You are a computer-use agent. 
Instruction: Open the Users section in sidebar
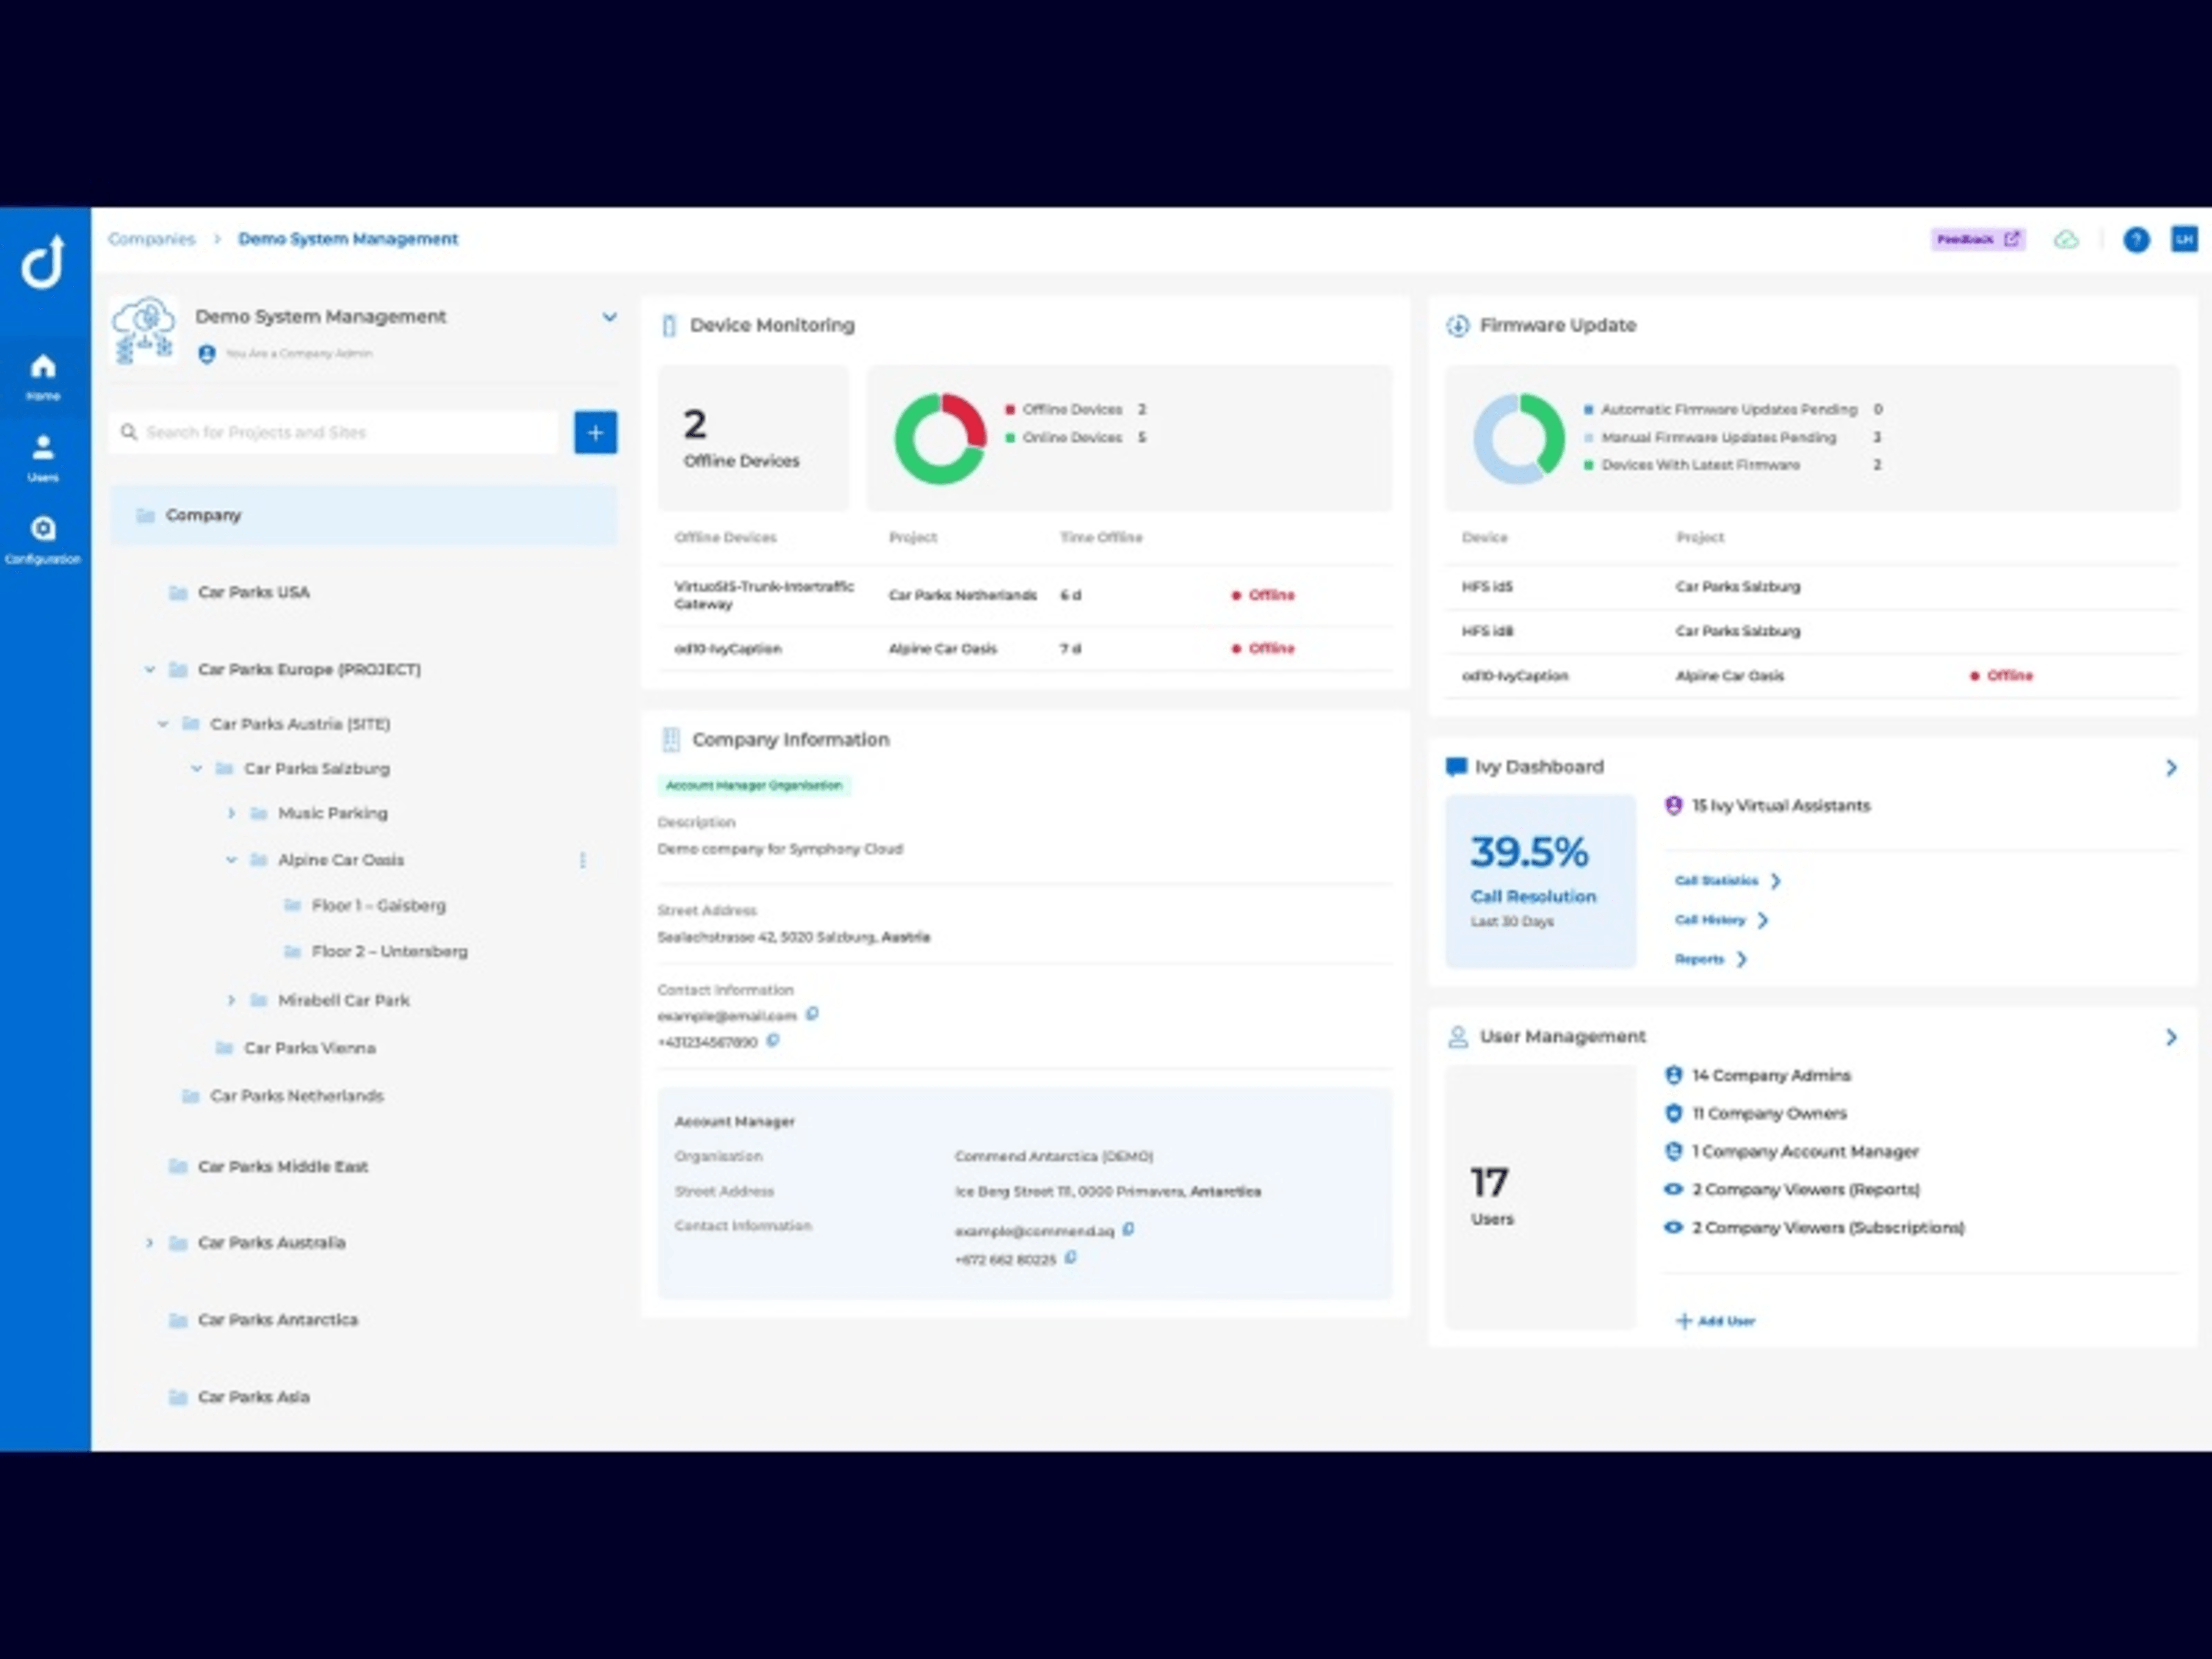click(43, 458)
